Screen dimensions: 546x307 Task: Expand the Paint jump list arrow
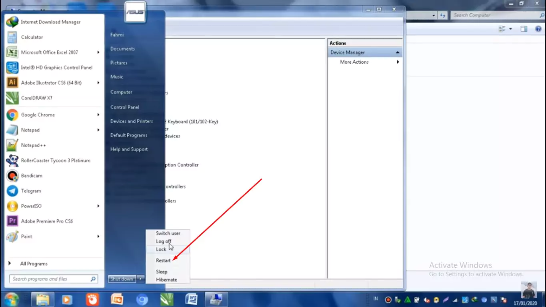pos(98,237)
